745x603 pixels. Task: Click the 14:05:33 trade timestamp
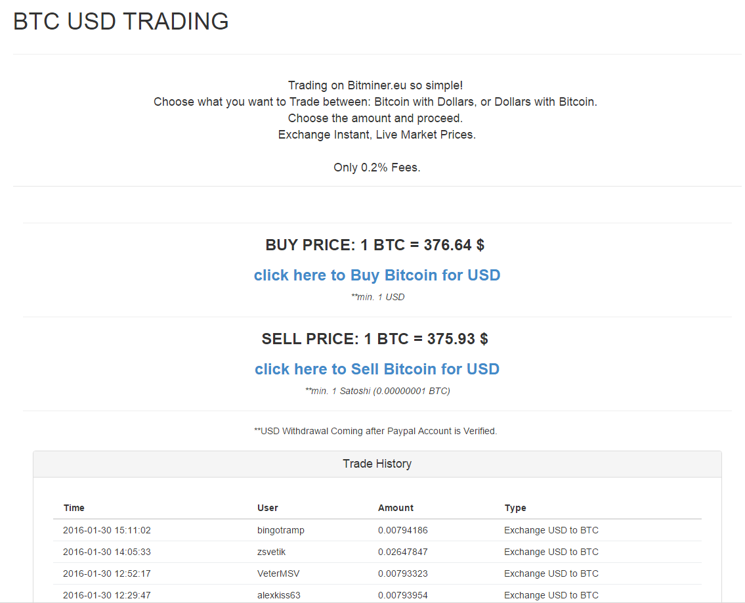pos(107,552)
